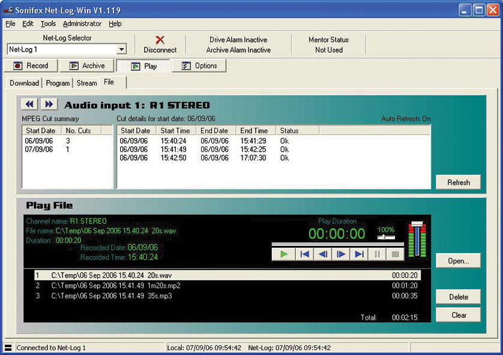Switch to the Archive mode
The height and width of the screenshot is (355, 503).
click(86, 66)
